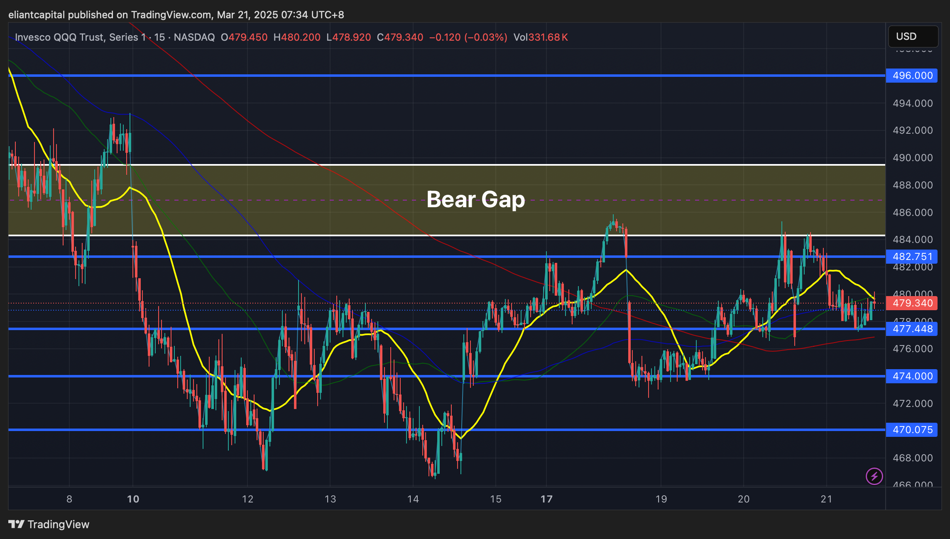Click the change value −0.120 (−0.03%)
950x539 pixels.
point(468,37)
